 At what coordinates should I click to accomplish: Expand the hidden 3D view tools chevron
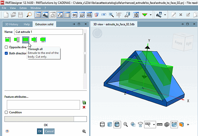click(x=188, y=124)
